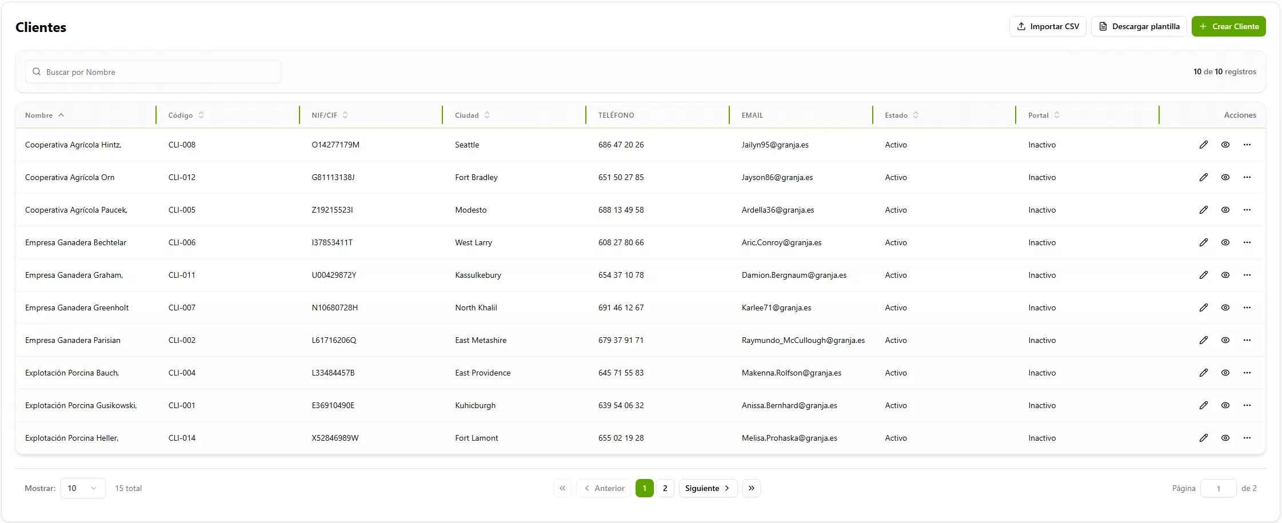Viewport: 1282px width, 523px height.
Task: Open the Mostrar rows-per-page dropdown
Action: coord(82,488)
